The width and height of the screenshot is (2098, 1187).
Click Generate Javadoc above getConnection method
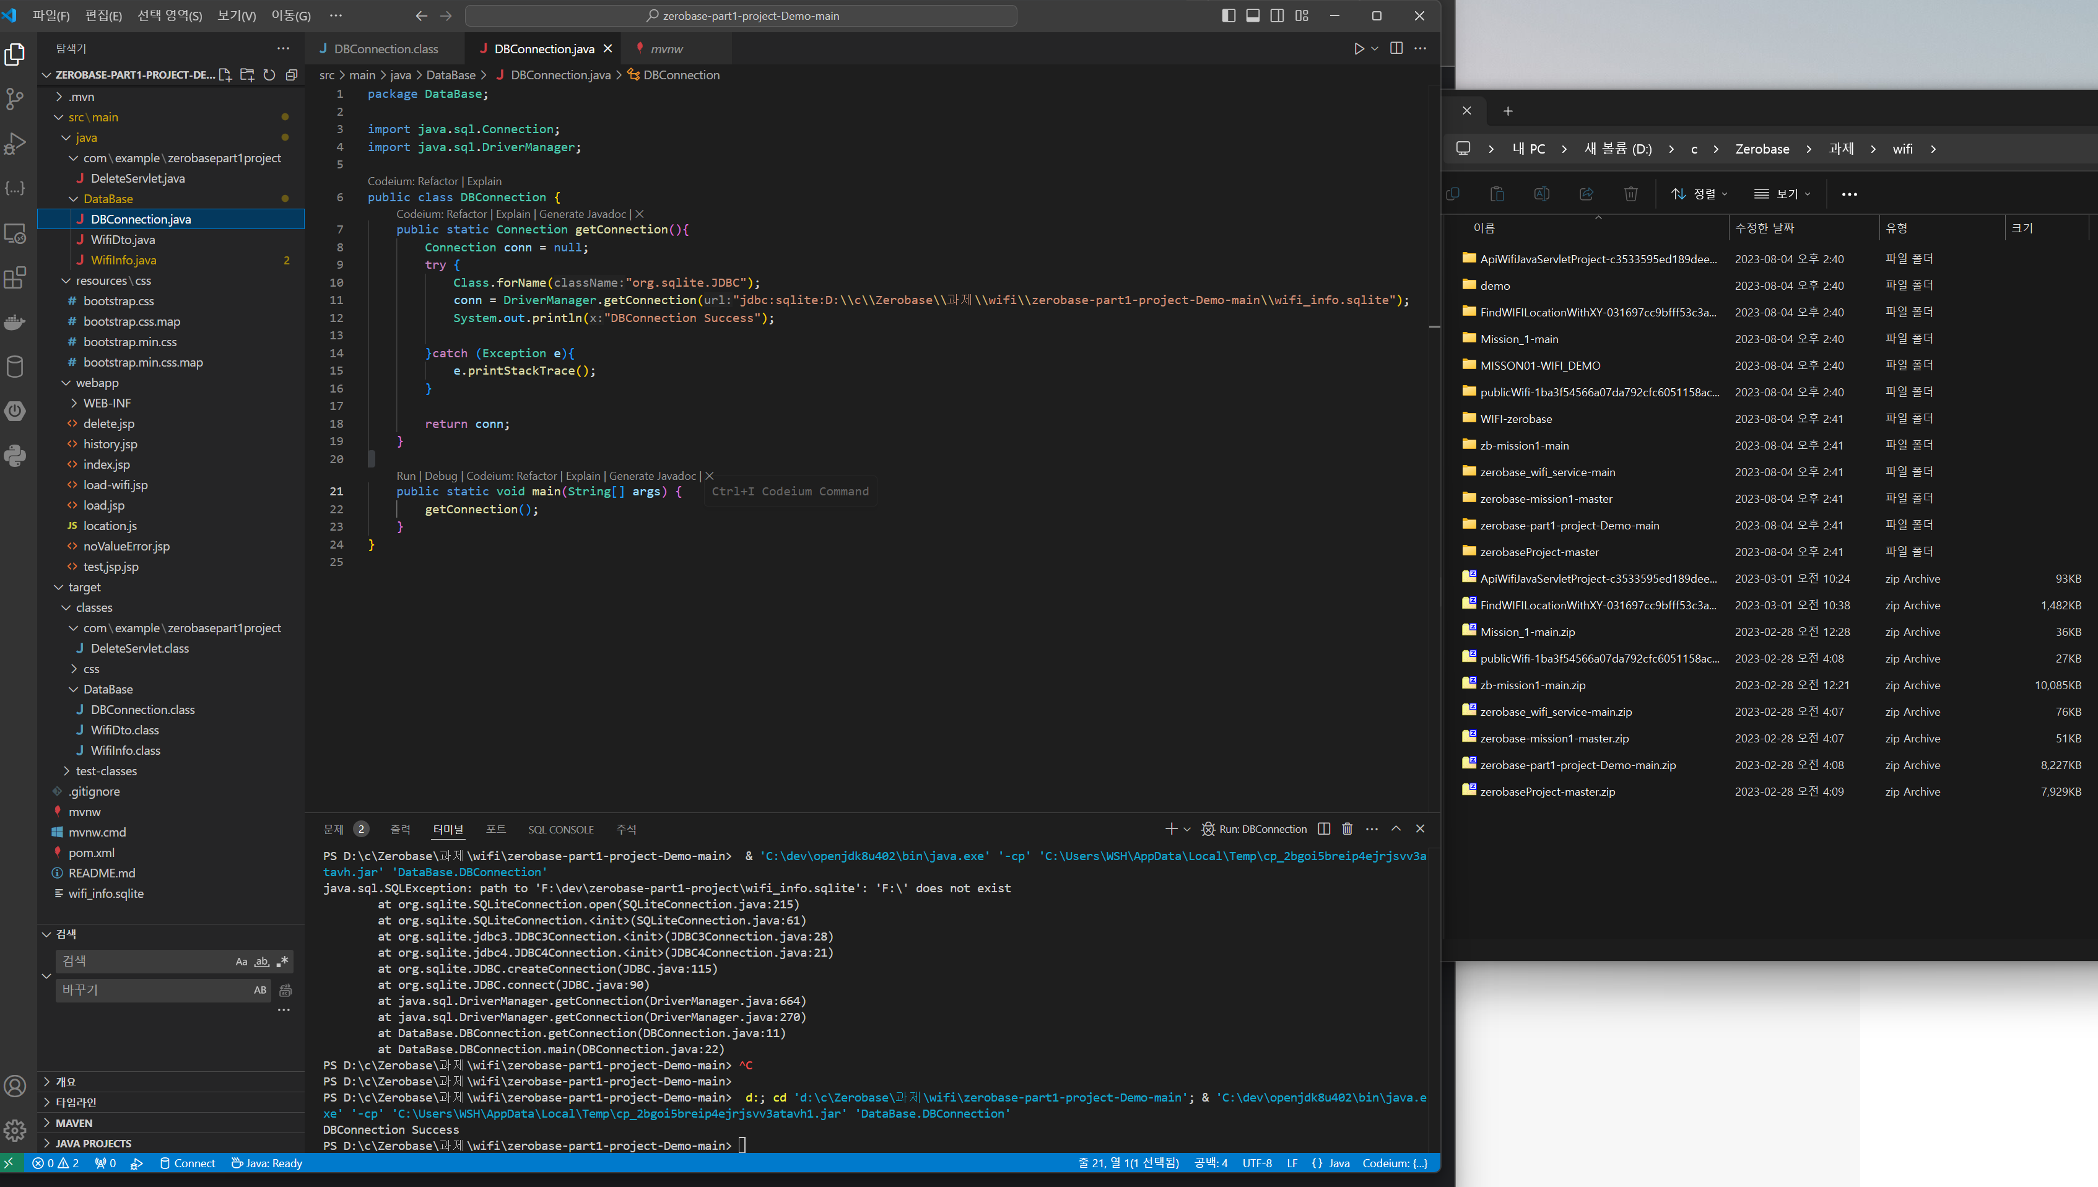583,214
